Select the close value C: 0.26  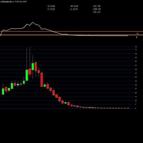point(51,9)
